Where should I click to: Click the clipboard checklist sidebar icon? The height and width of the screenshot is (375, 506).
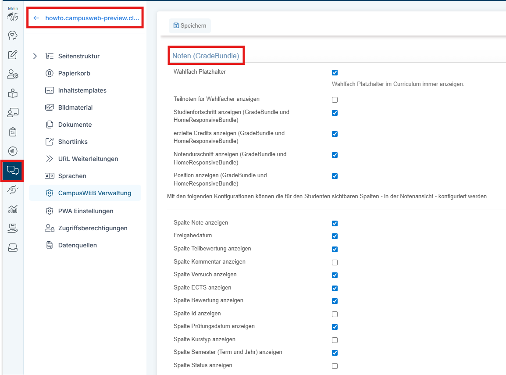pyautogui.click(x=12, y=132)
